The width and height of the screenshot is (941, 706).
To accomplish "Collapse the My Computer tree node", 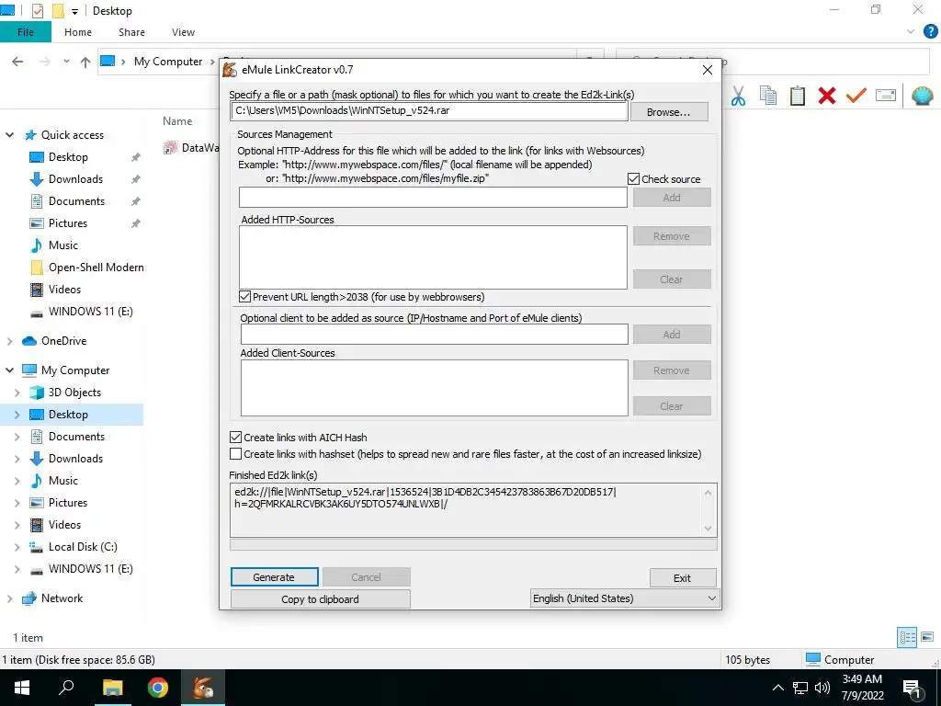I will [x=9, y=370].
